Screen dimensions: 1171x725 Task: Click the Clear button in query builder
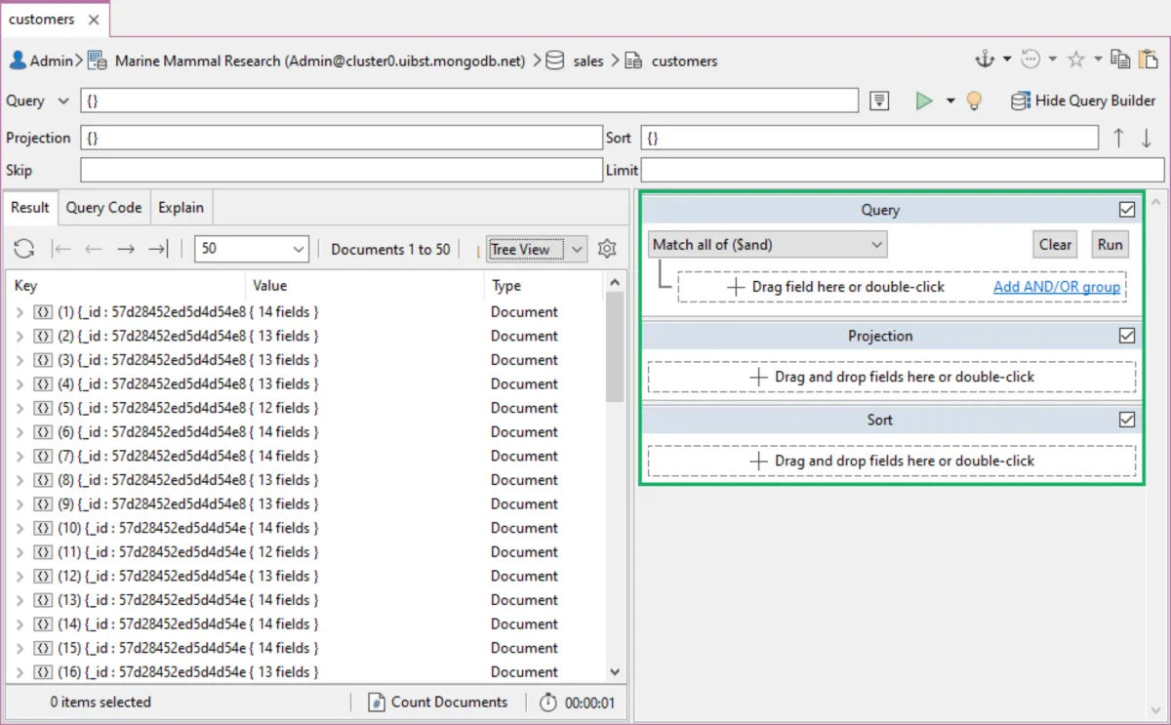pyautogui.click(x=1055, y=245)
